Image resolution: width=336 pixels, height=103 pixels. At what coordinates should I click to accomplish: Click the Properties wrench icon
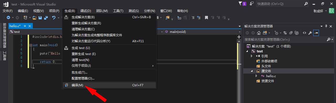(x=310, y=33)
